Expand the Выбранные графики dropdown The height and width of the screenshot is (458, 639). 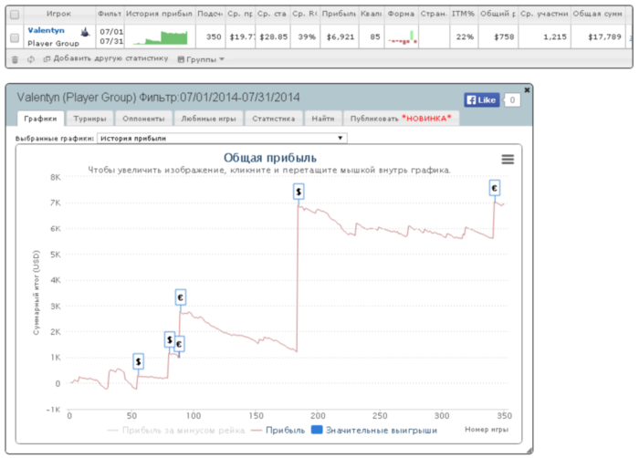222,138
